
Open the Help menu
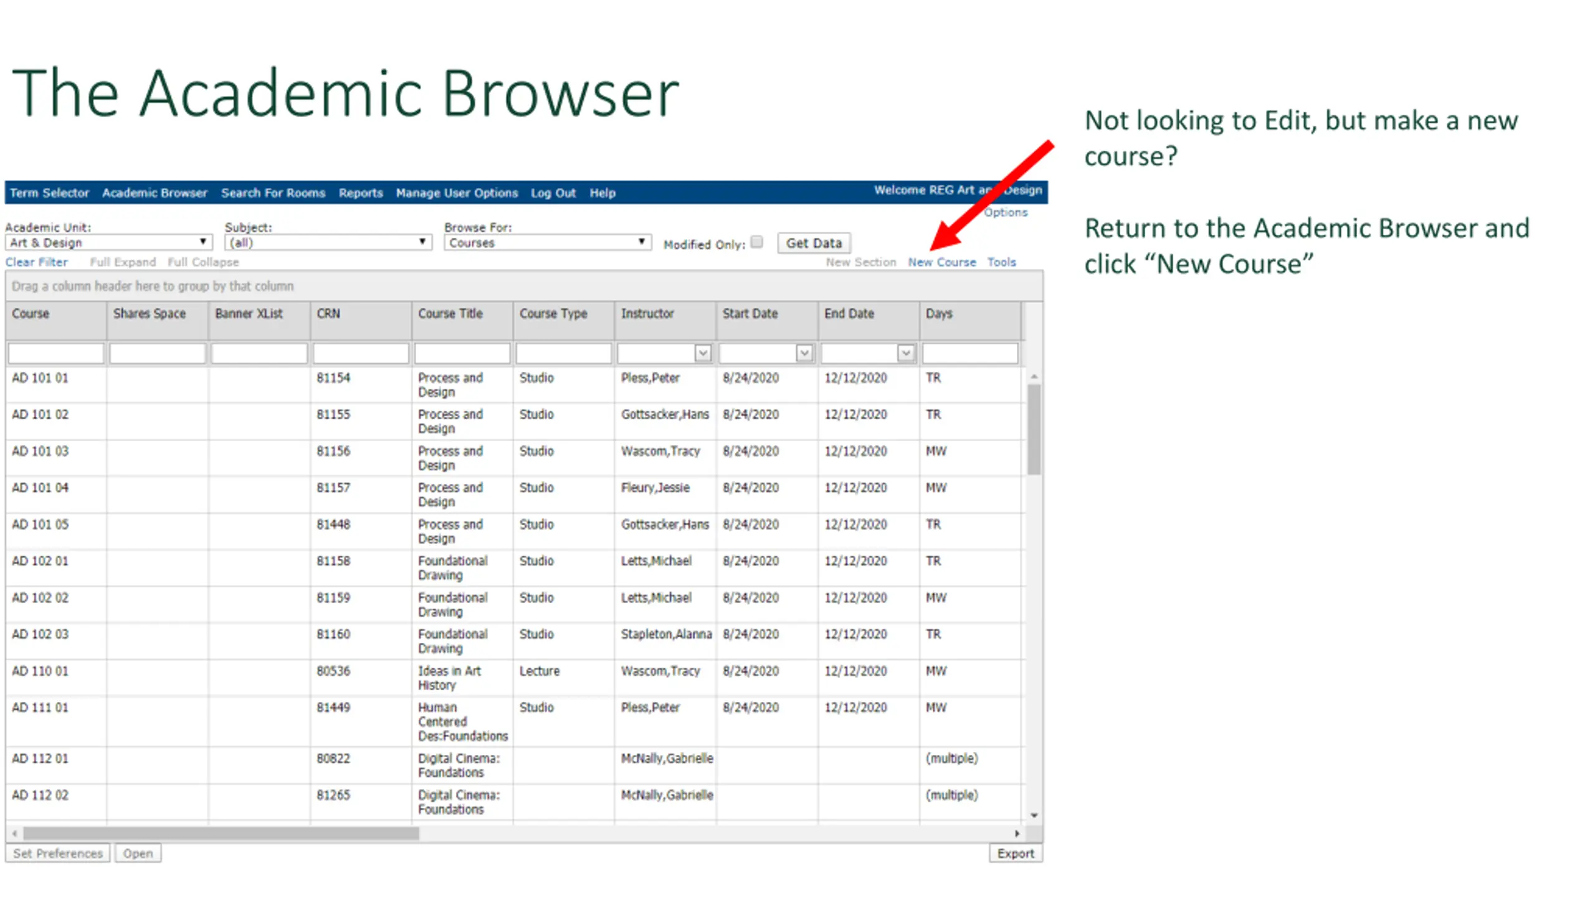pos(602,193)
